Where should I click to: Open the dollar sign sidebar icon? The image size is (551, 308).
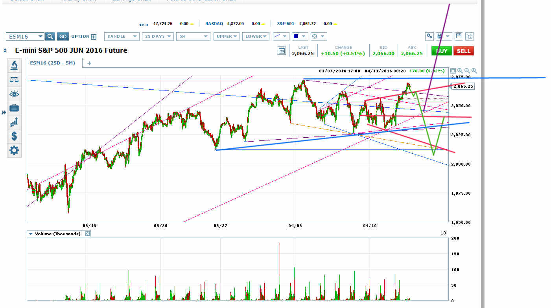(14, 136)
